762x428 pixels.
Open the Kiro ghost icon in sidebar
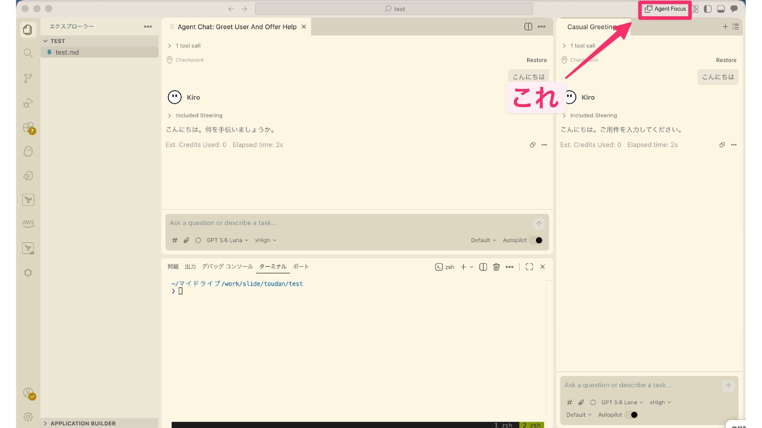click(x=28, y=151)
